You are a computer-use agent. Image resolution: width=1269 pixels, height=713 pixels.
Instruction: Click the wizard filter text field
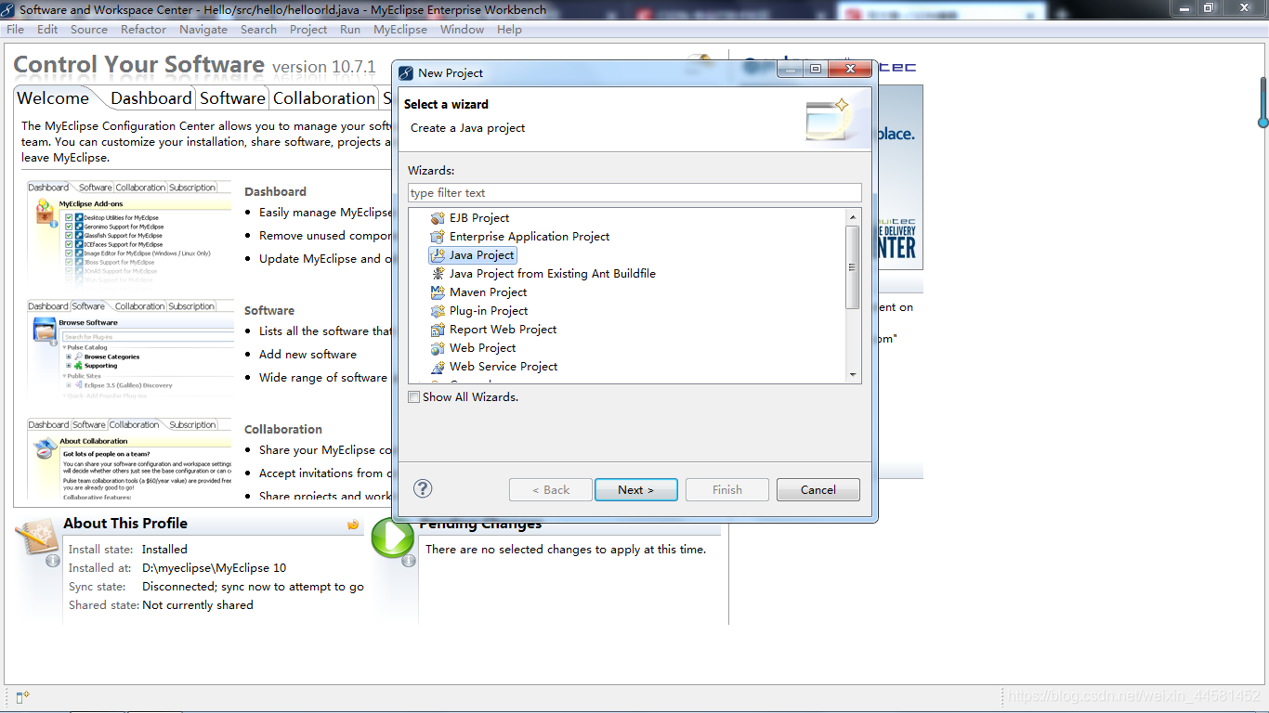634,193
